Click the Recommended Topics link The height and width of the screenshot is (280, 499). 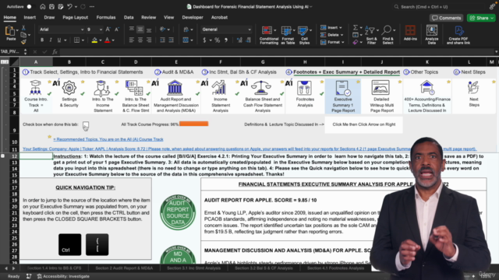[108, 139]
